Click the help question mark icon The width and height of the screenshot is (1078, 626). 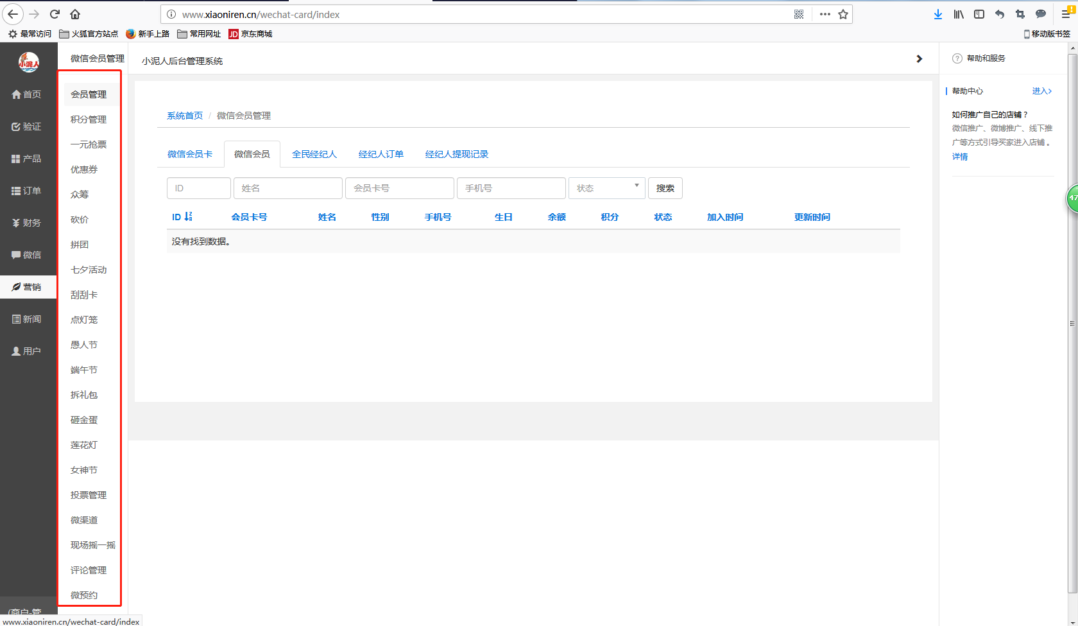click(957, 58)
